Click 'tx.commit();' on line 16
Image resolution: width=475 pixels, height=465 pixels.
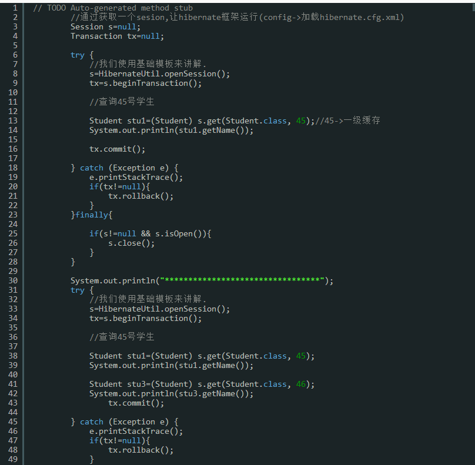(x=117, y=149)
